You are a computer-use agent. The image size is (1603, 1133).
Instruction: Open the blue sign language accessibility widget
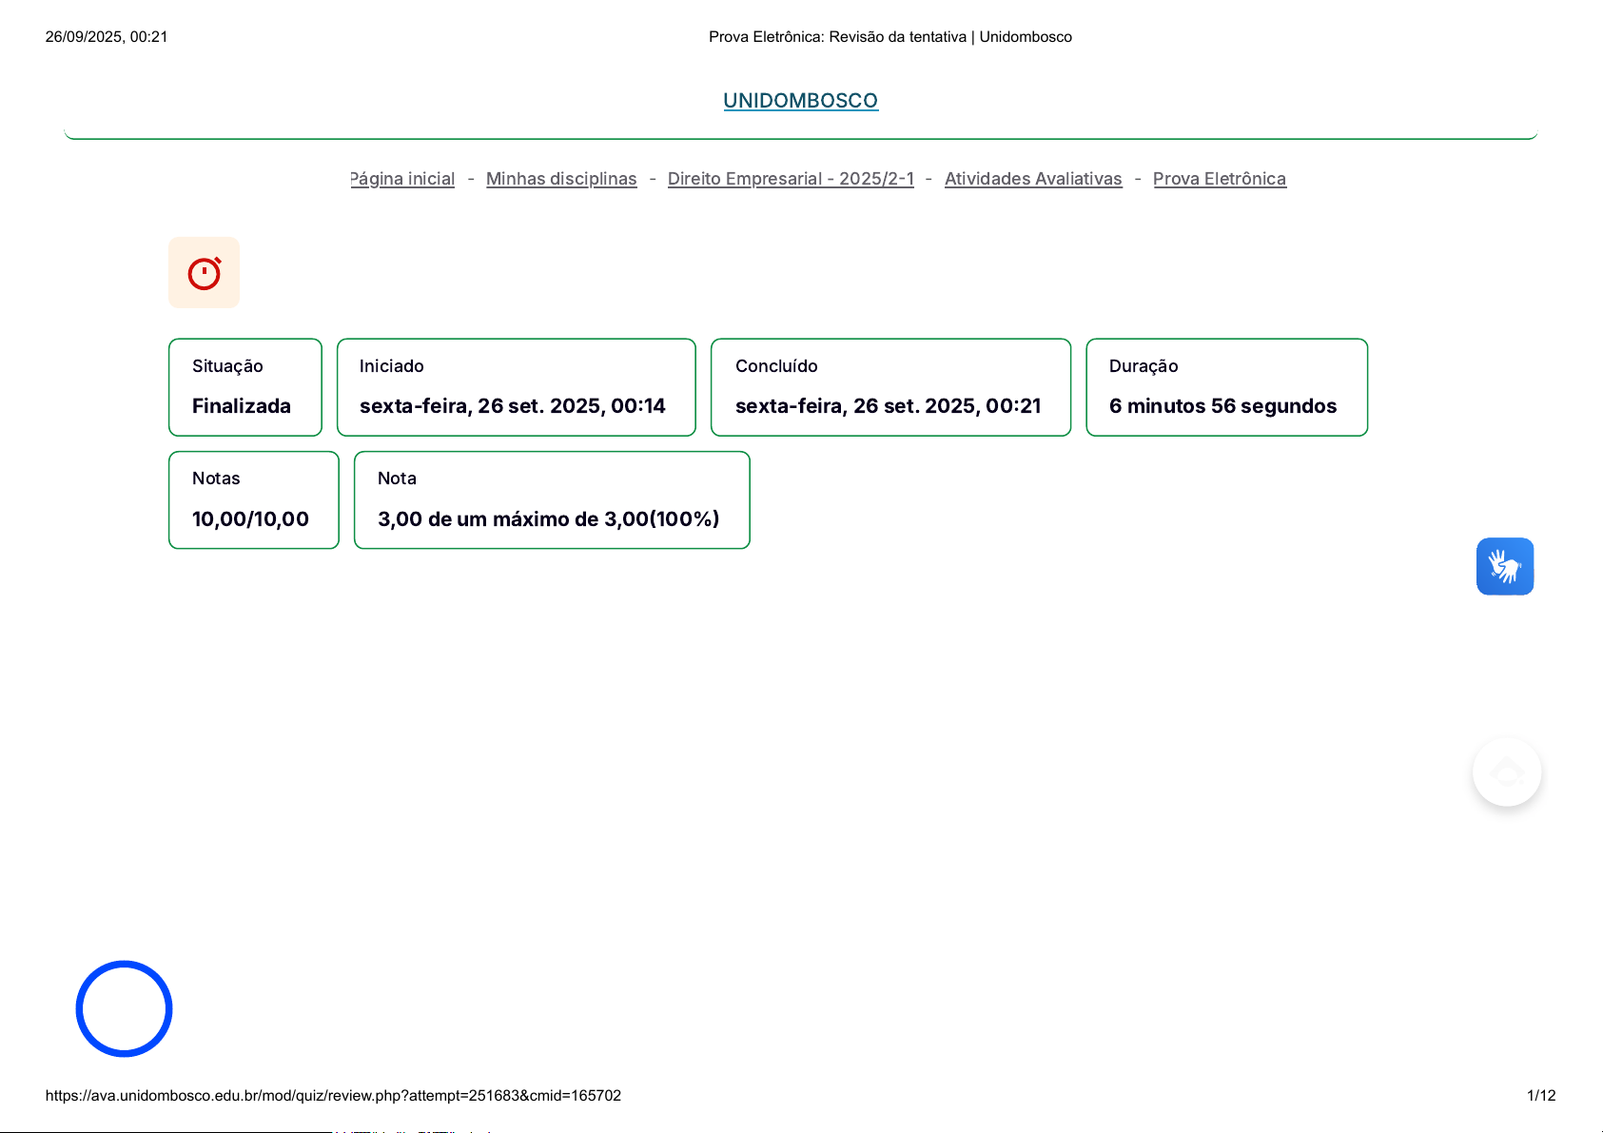click(x=1504, y=567)
